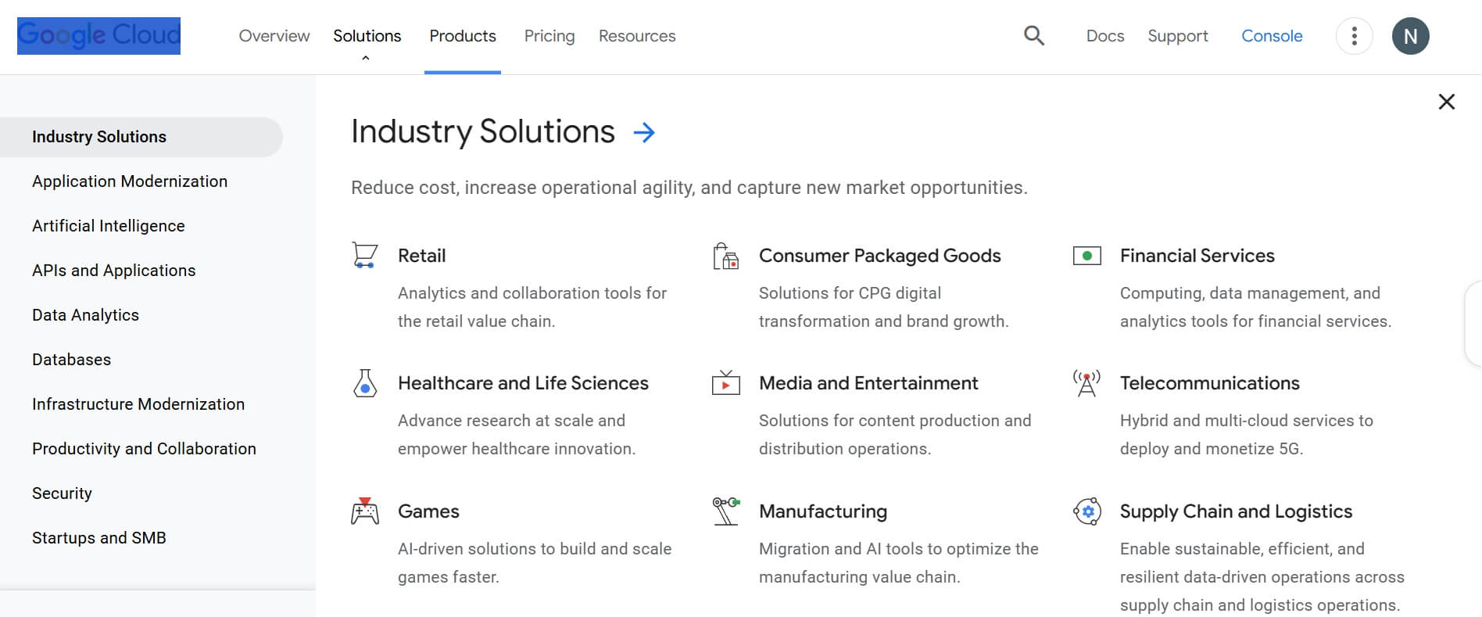This screenshot has height=617, width=1482.
Task: Click the Consumer Packaged Goods icon
Action: pyautogui.click(x=726, y=256)
